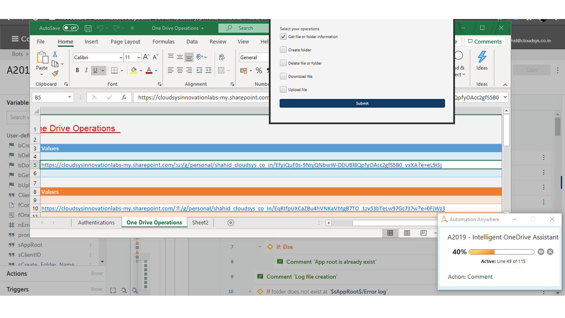Add a new sheet with the plus icon

[x=230, y=223]
